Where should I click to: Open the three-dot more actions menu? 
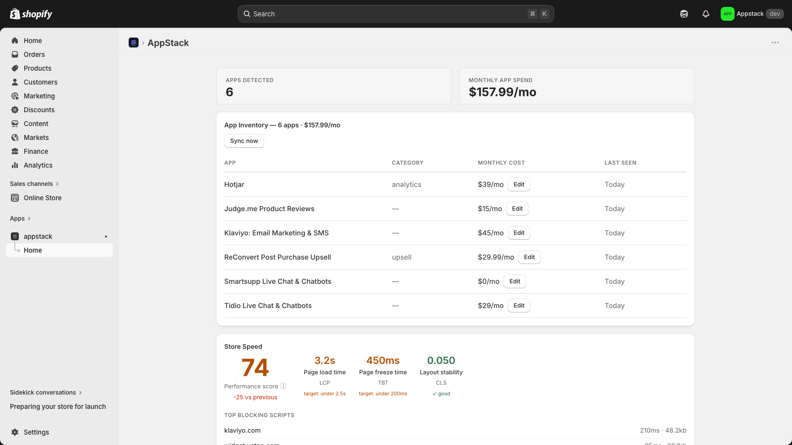775,43
